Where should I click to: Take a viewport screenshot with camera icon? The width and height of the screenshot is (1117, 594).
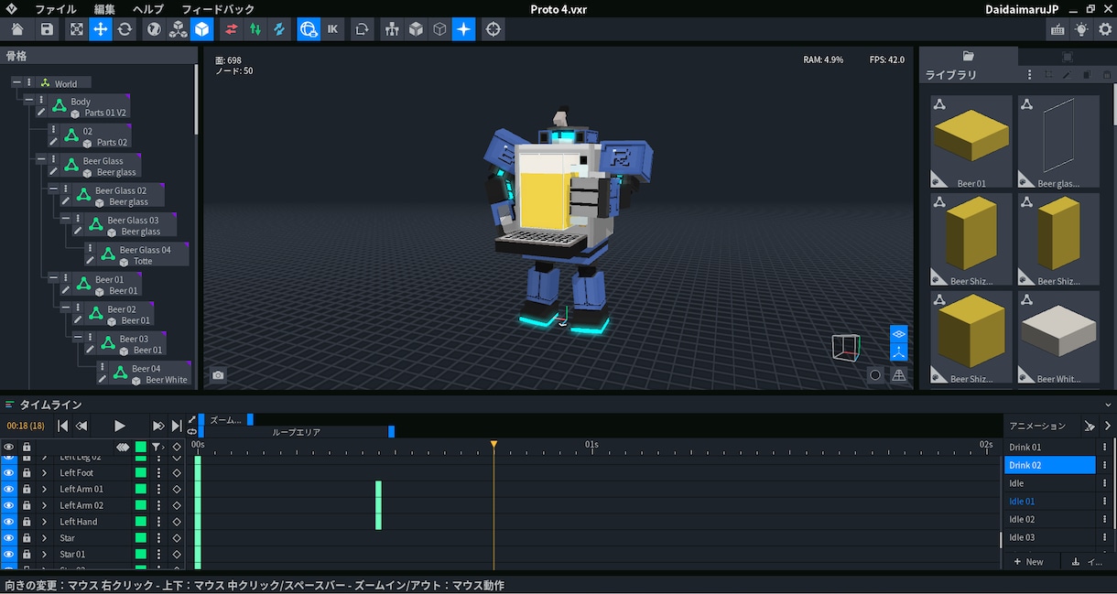point(218,375)
